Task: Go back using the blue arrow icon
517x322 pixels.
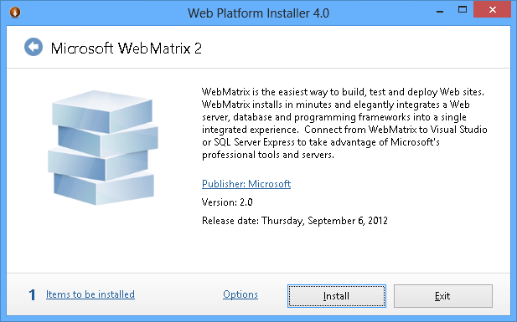Action: (x=34, y=47)
